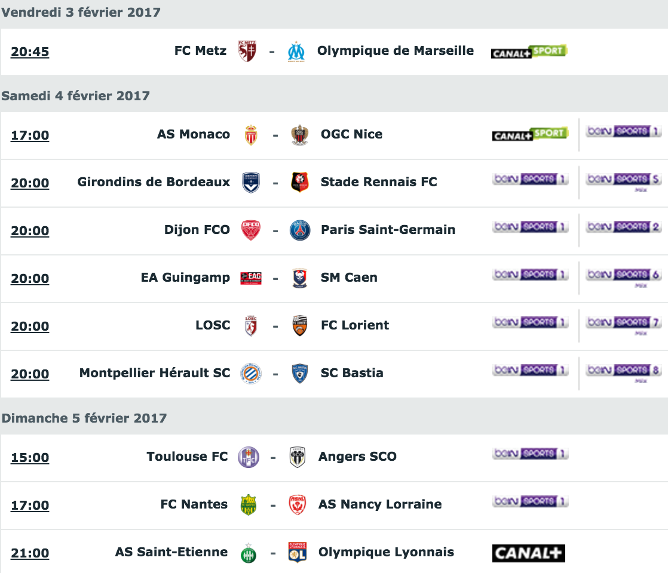Click the black Canal+ broadcaster logo

tap(529, 553)
